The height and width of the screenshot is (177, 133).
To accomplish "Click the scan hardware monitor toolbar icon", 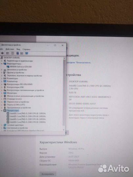I will tap(27, 53).
